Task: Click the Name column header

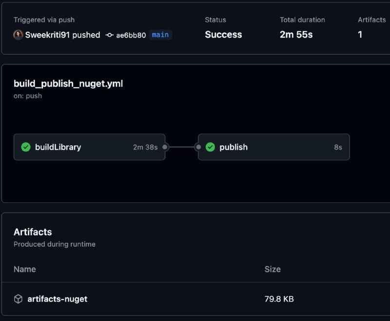Action: click(25, 269)
